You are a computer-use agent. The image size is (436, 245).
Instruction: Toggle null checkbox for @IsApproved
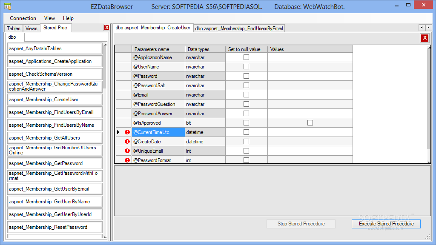[247, 123]
